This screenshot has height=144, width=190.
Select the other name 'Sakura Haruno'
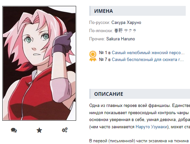(x=120, y=39)
